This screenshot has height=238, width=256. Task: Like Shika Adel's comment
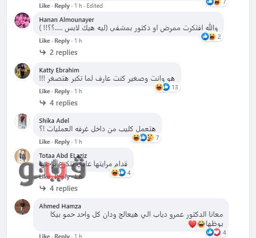(45, 142)
